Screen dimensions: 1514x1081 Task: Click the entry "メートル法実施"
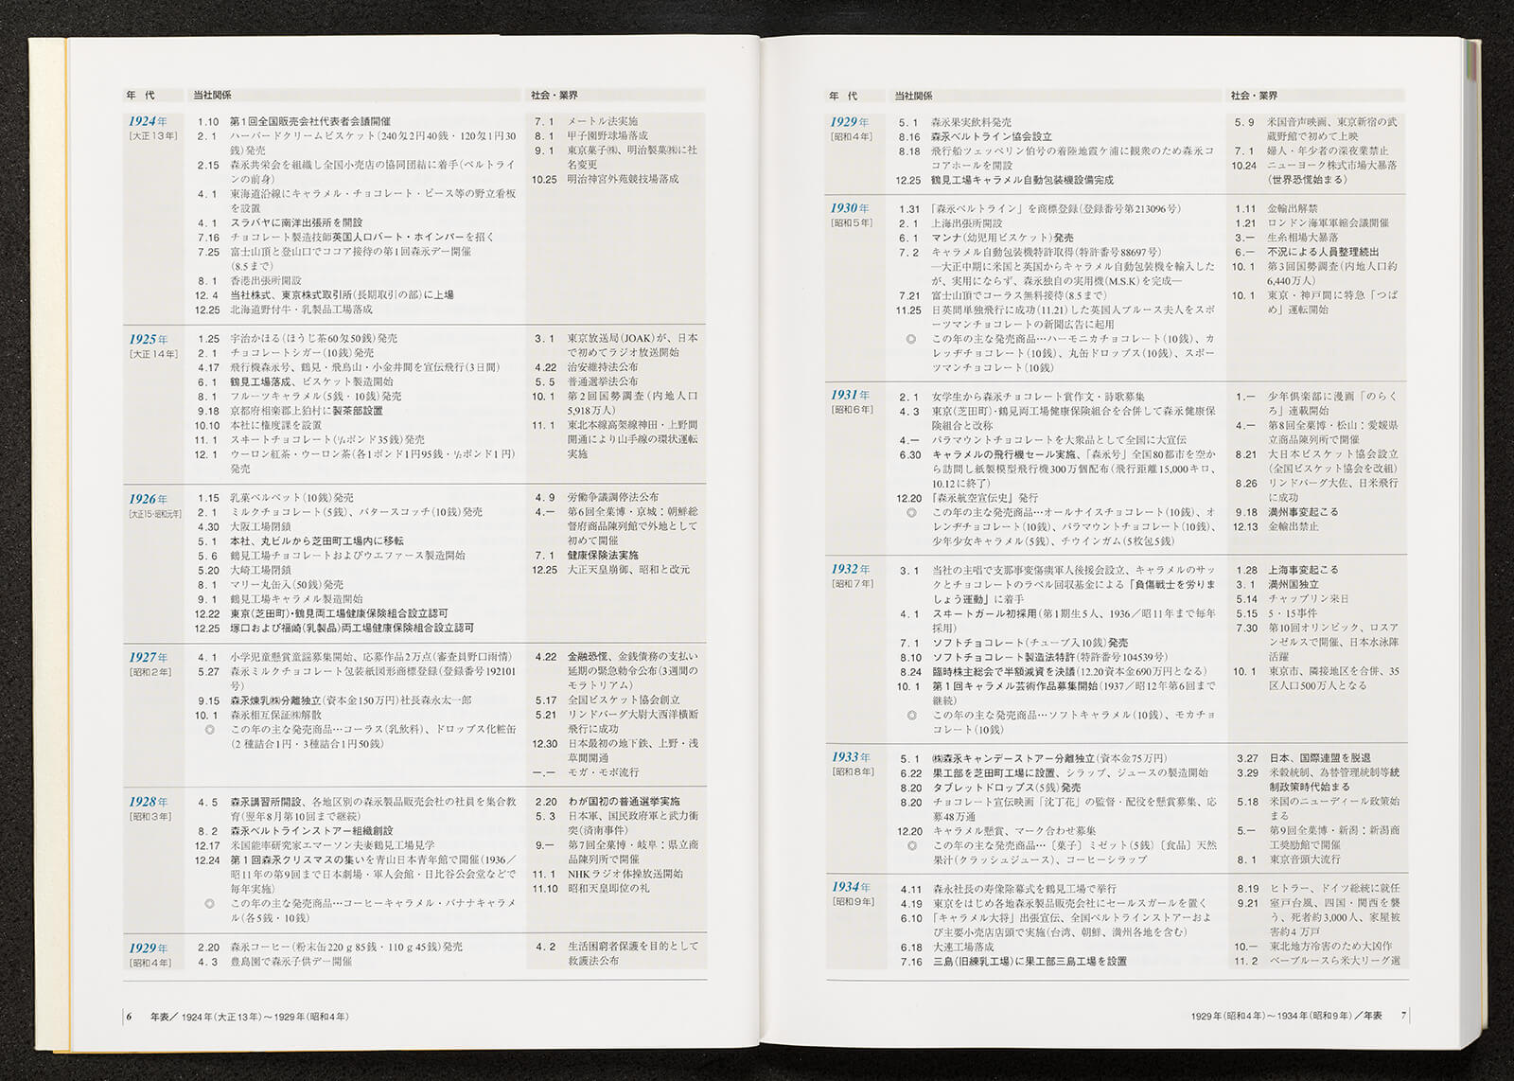point(603,121)
